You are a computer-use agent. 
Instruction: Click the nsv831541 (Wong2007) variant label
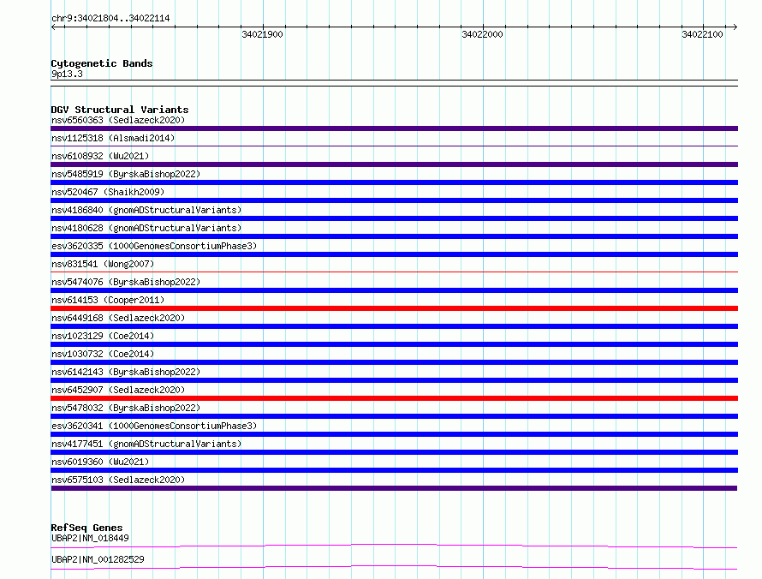click(103, 264)
